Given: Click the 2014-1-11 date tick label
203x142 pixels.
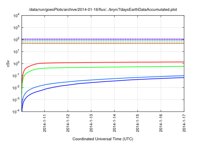Looking at the screenshot, I should point(44,123).
